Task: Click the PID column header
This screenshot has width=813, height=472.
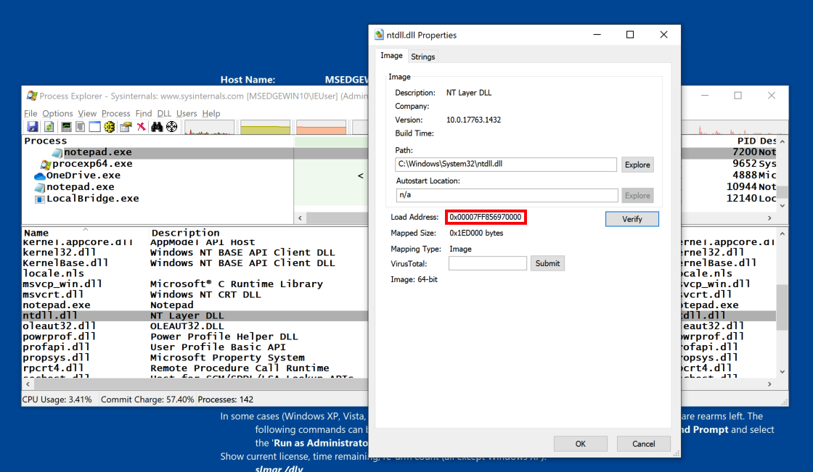Action: 747,141
